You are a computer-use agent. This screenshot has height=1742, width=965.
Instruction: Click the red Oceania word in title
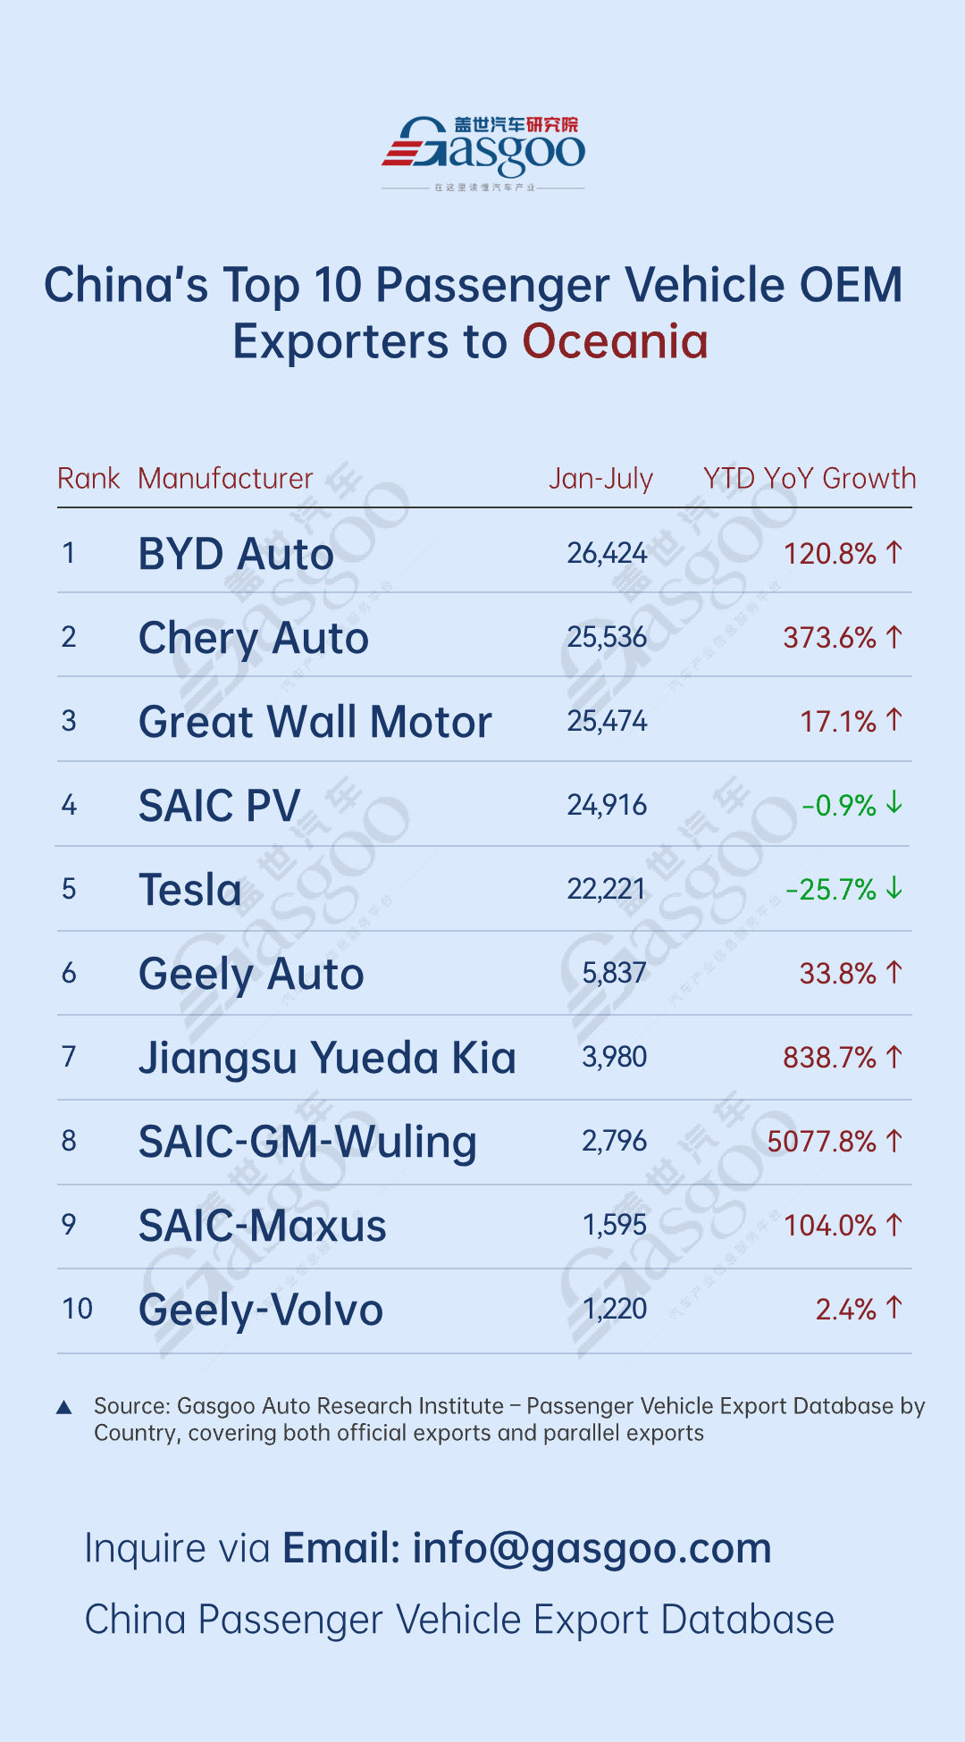[615, 342]
